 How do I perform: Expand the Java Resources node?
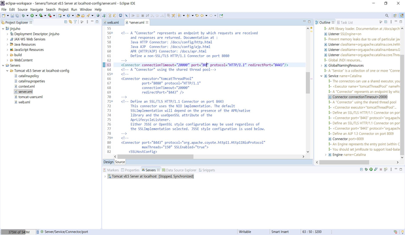tap(7, 45)
